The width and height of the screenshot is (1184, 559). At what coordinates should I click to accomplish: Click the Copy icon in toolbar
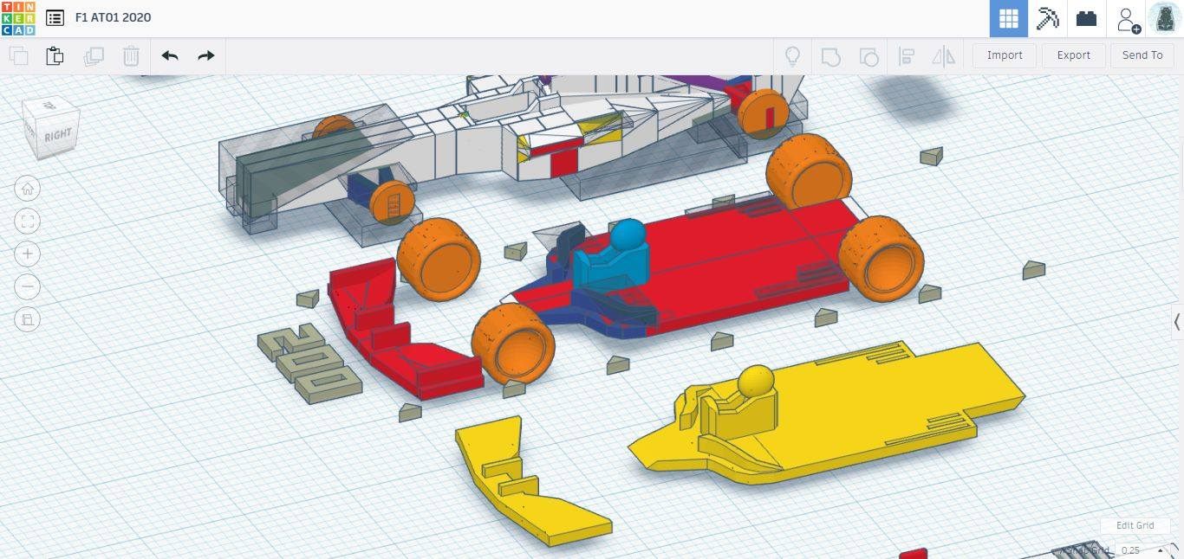[18, 56]
